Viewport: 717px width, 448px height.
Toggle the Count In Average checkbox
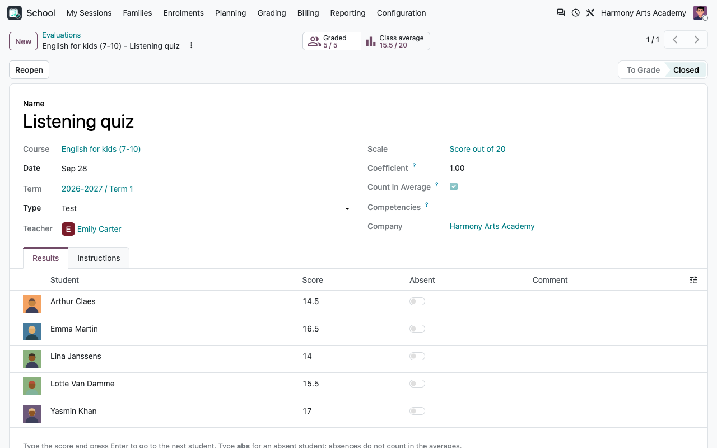point(454,186)
